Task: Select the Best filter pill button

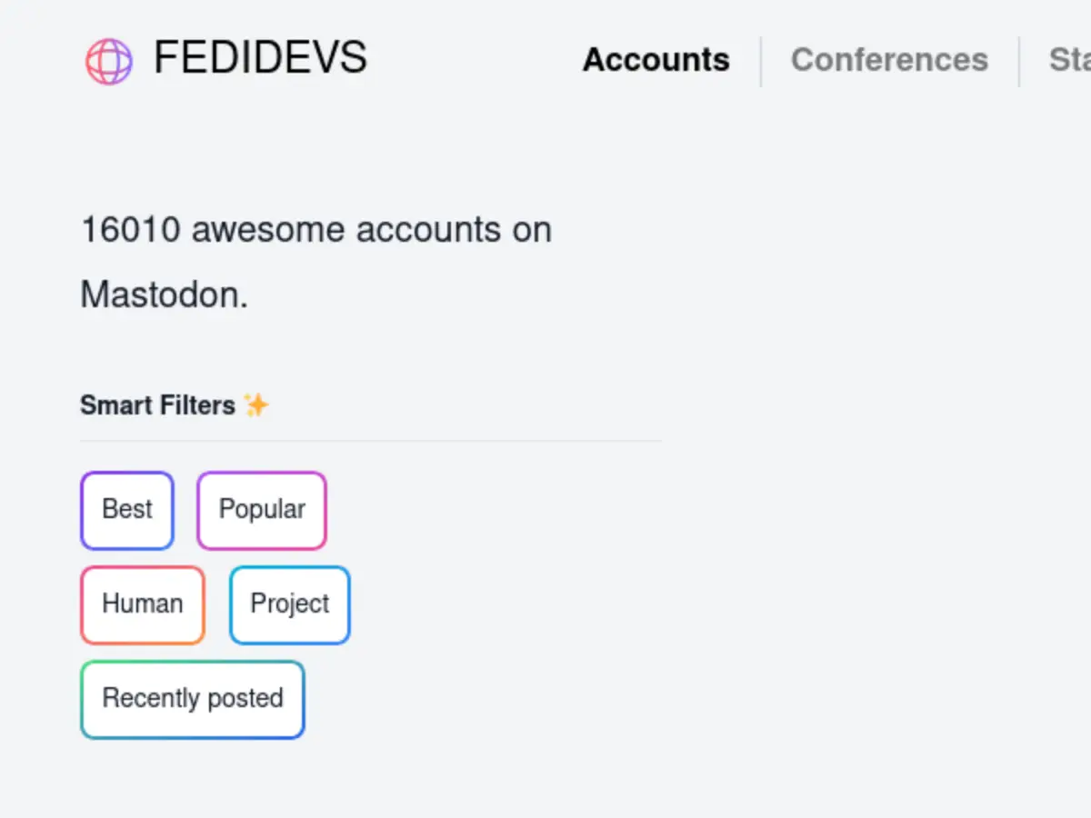Action: tap(126, 510)
